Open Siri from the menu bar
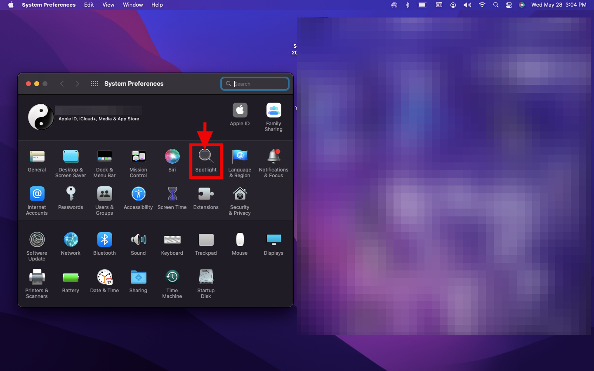This screenshot has width=594, height=371. pyautogui.click(x=522, y=5)
